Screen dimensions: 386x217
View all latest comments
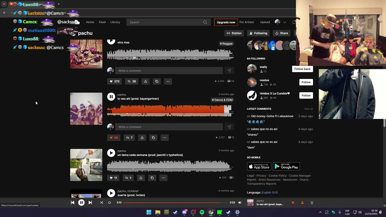click(x=308, y=109)
